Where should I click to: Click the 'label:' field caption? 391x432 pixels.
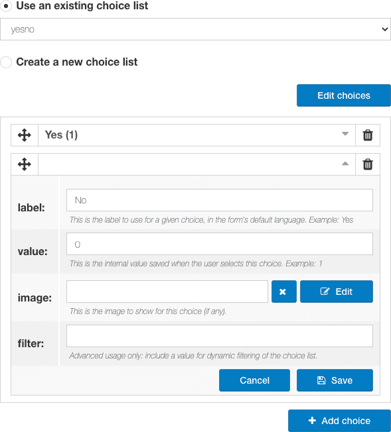point(31,208)
